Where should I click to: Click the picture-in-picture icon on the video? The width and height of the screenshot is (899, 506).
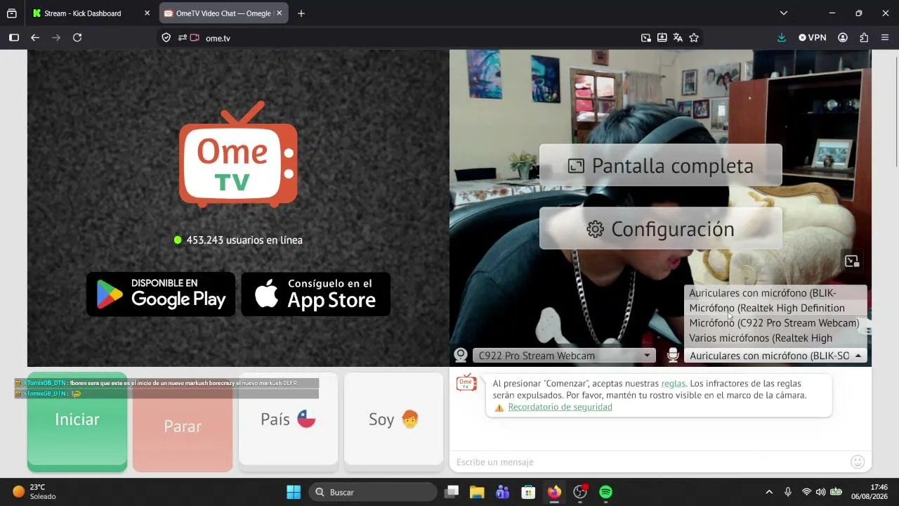point(852,261)
